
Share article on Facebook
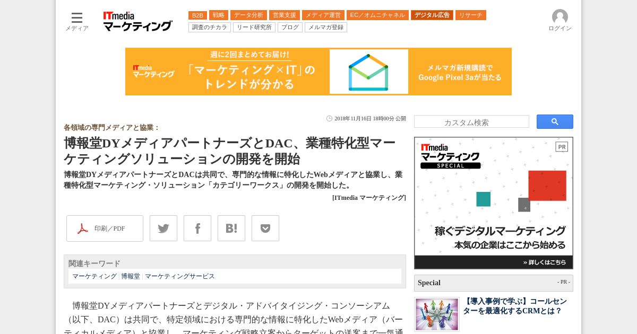click(197, 228)
